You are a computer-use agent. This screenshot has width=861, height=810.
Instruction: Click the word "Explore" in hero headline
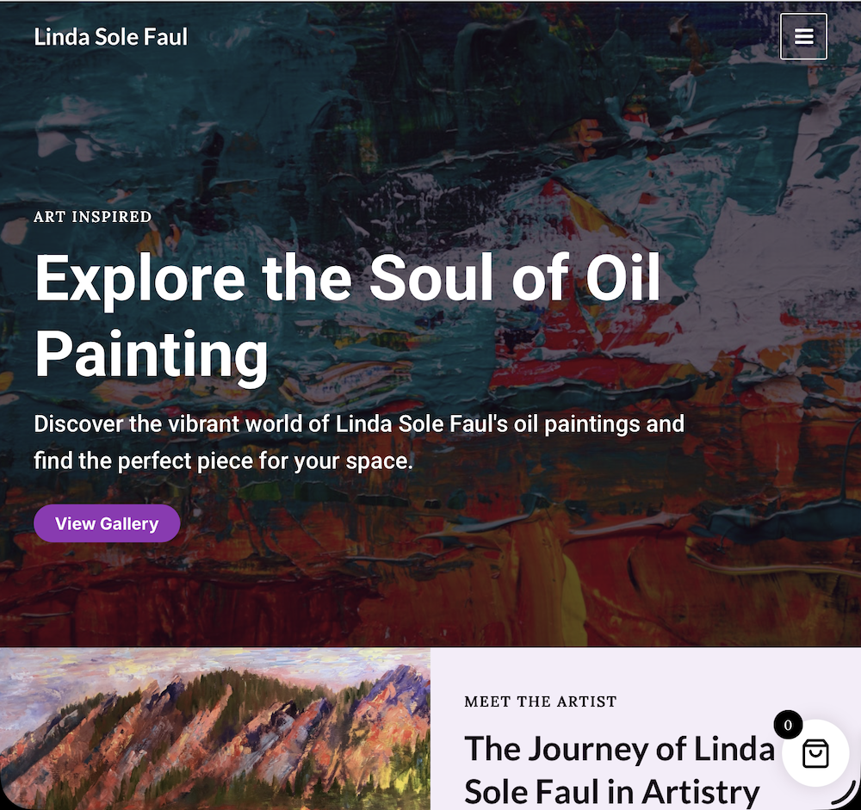139,278
